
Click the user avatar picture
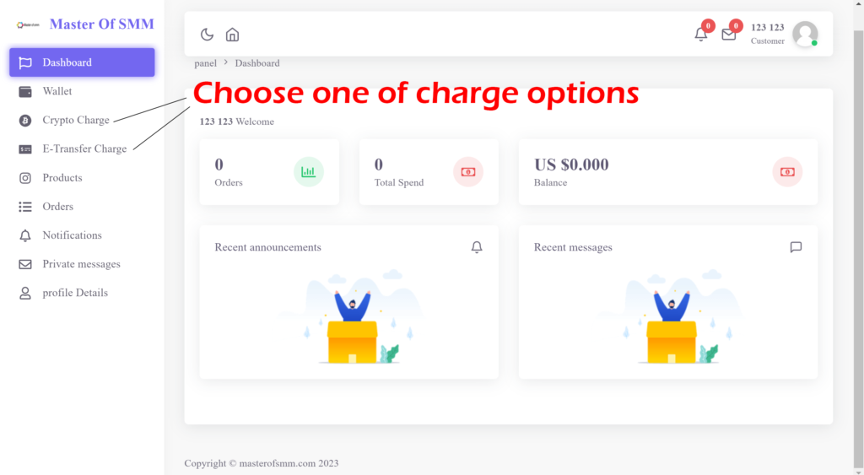click(x=805, y=34)
